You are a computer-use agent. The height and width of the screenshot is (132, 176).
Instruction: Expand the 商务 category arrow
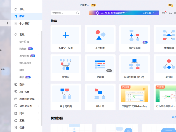click(x=39, y=84)
